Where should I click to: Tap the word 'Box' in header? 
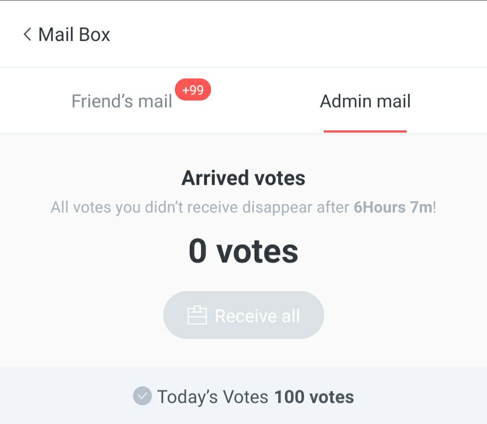pos(93,34)
